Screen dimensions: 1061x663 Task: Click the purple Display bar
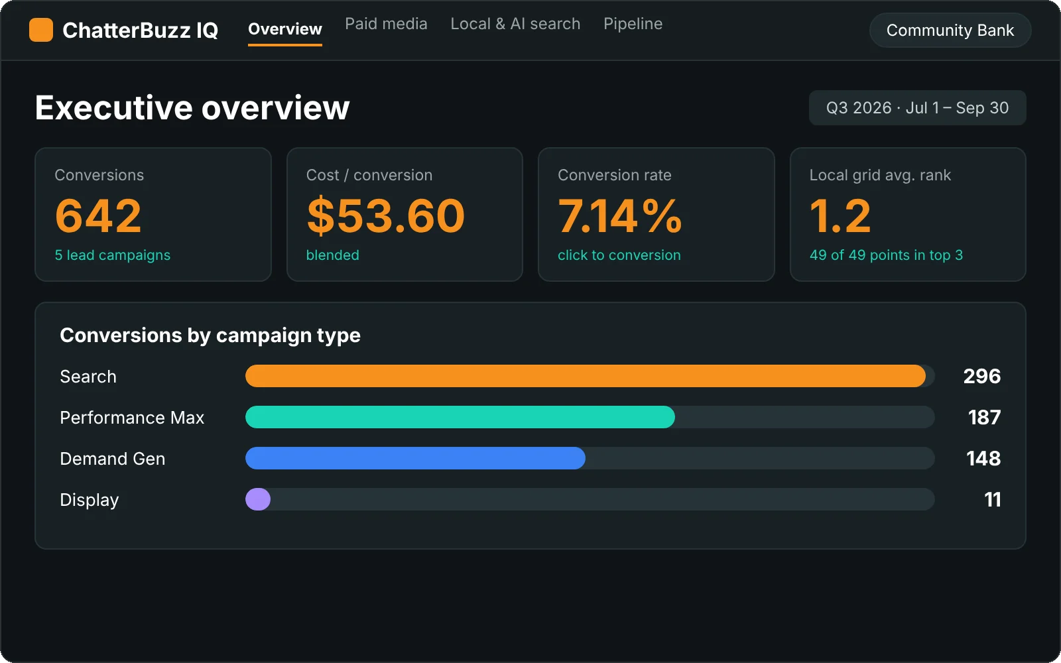pyautogui.click(x=258, y=499)
